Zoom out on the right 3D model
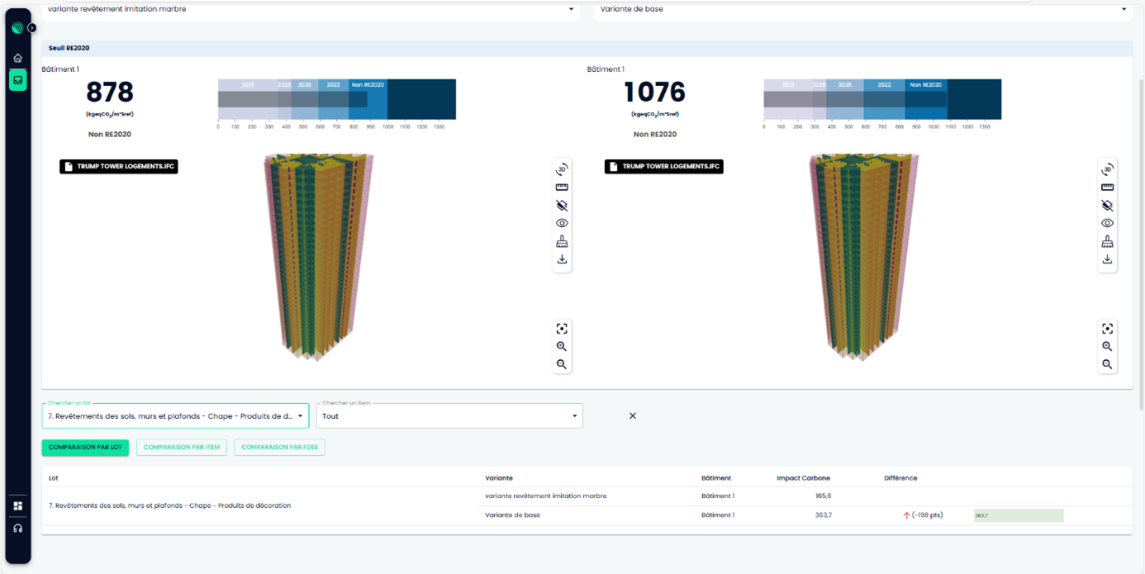 (x=1107, y=364)
